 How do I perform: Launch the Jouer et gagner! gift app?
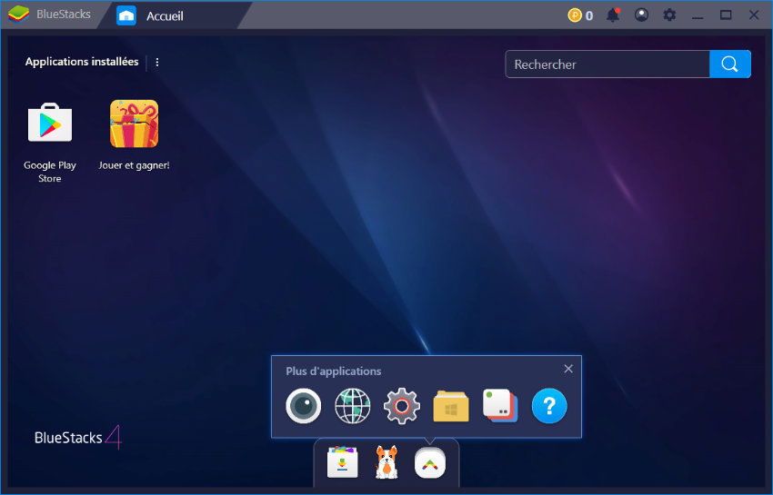[x=134, y=124]
